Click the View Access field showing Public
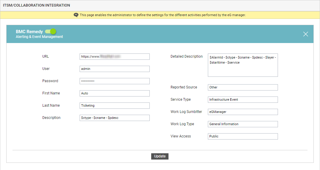Viewport: 320px width, 170px height. pyautogui.click(x=243, y=137)
